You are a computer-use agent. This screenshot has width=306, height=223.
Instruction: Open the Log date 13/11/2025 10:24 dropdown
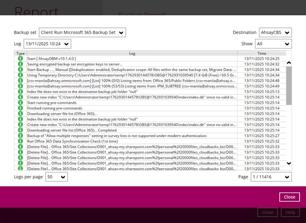click(47, 44)
